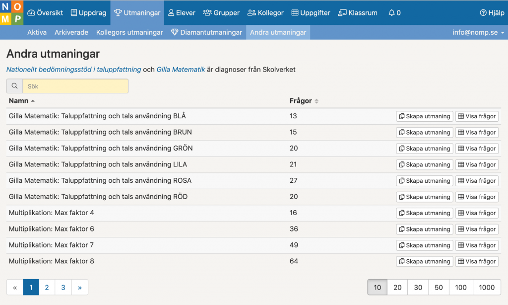This screenshot has height=305, width=508.
Task: Show 20 rows per page
Action: click(397, 287)
